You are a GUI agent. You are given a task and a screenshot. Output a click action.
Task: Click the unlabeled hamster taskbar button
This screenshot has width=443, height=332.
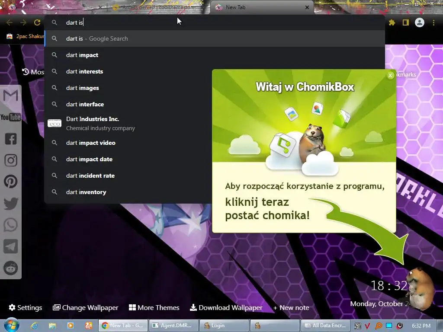click(x=275, y=326)
